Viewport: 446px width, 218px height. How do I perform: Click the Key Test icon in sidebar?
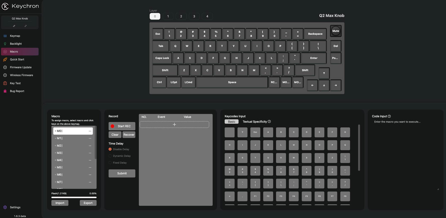coord(5,83)
